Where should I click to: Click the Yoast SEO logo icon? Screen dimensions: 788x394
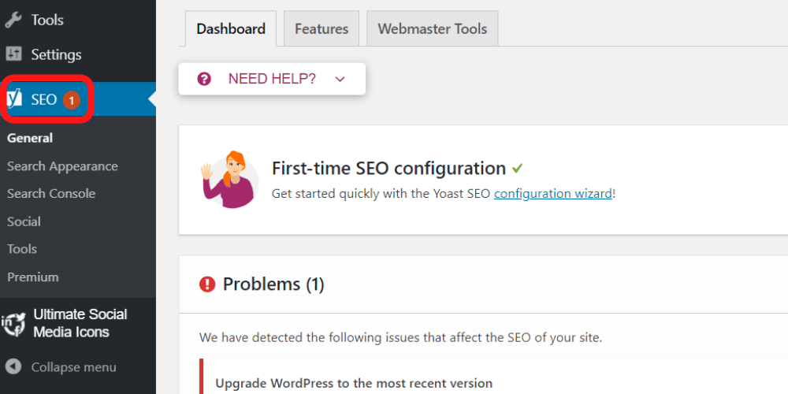coord(15,99)
